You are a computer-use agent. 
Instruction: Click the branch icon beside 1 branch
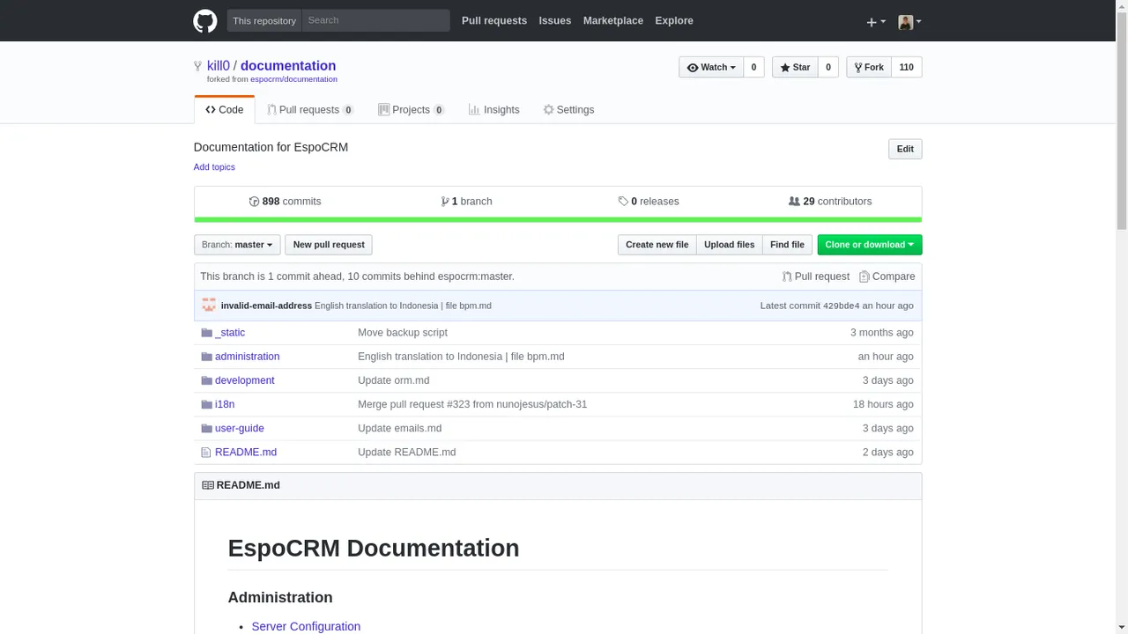click(x=445, y=202)
